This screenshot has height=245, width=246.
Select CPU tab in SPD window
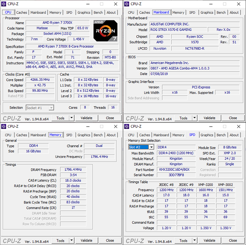[x=131, y=135]
